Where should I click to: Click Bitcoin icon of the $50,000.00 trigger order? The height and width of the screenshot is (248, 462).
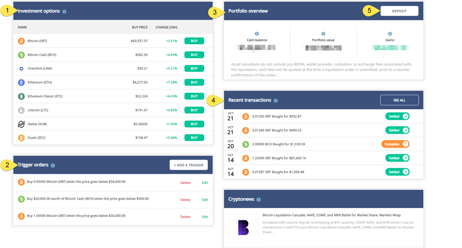pyautogui.click(x=21, y=216)
